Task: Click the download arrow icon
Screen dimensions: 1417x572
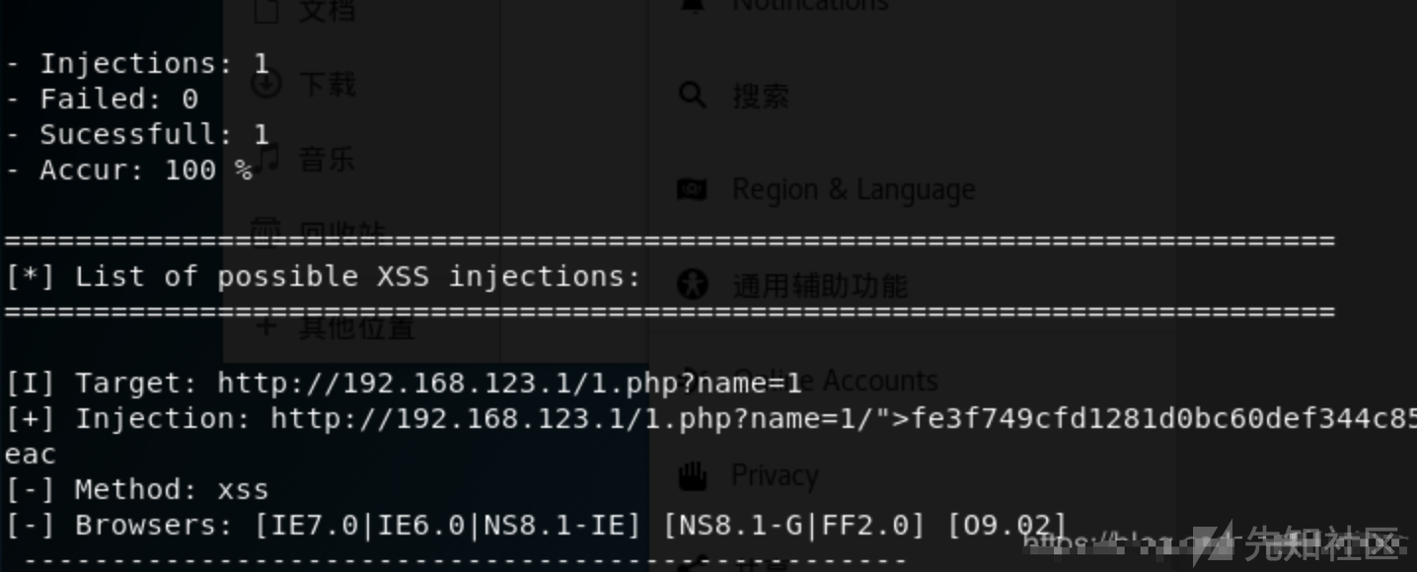Action: click(266, 84)
